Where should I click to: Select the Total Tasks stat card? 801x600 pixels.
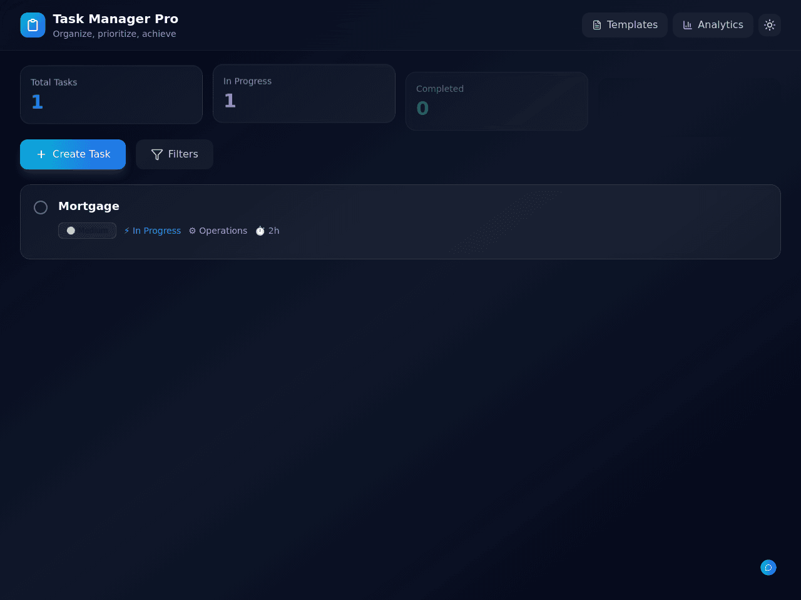tap(111, 94)
